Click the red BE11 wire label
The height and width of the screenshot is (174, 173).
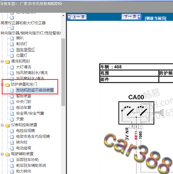pyautogui.click(x=136, y=135)
